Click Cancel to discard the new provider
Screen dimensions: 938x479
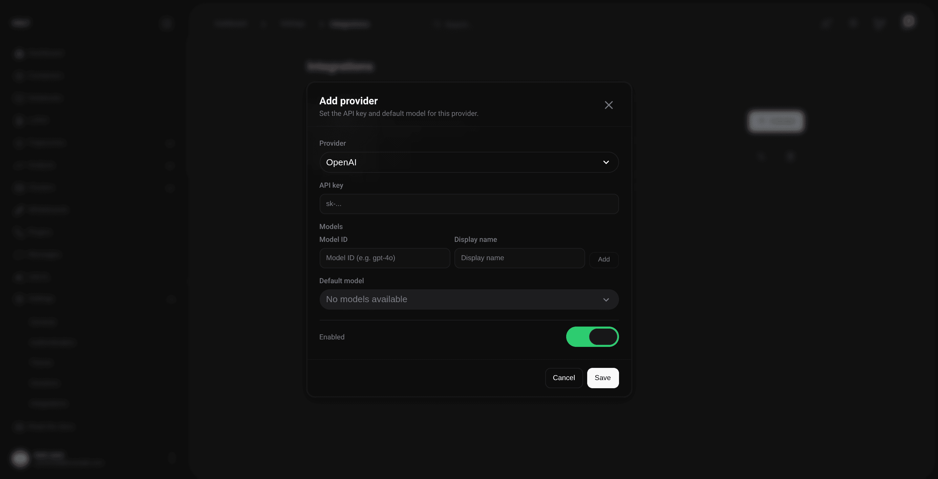[564, 378]
